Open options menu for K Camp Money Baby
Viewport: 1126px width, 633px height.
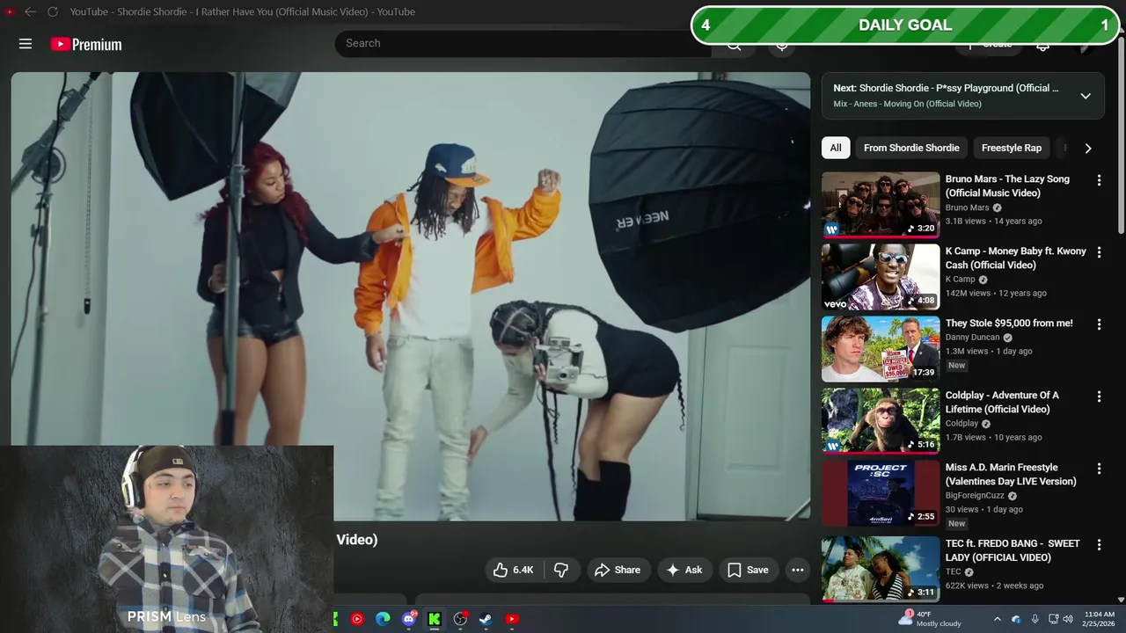click(x=1099, y=252)
